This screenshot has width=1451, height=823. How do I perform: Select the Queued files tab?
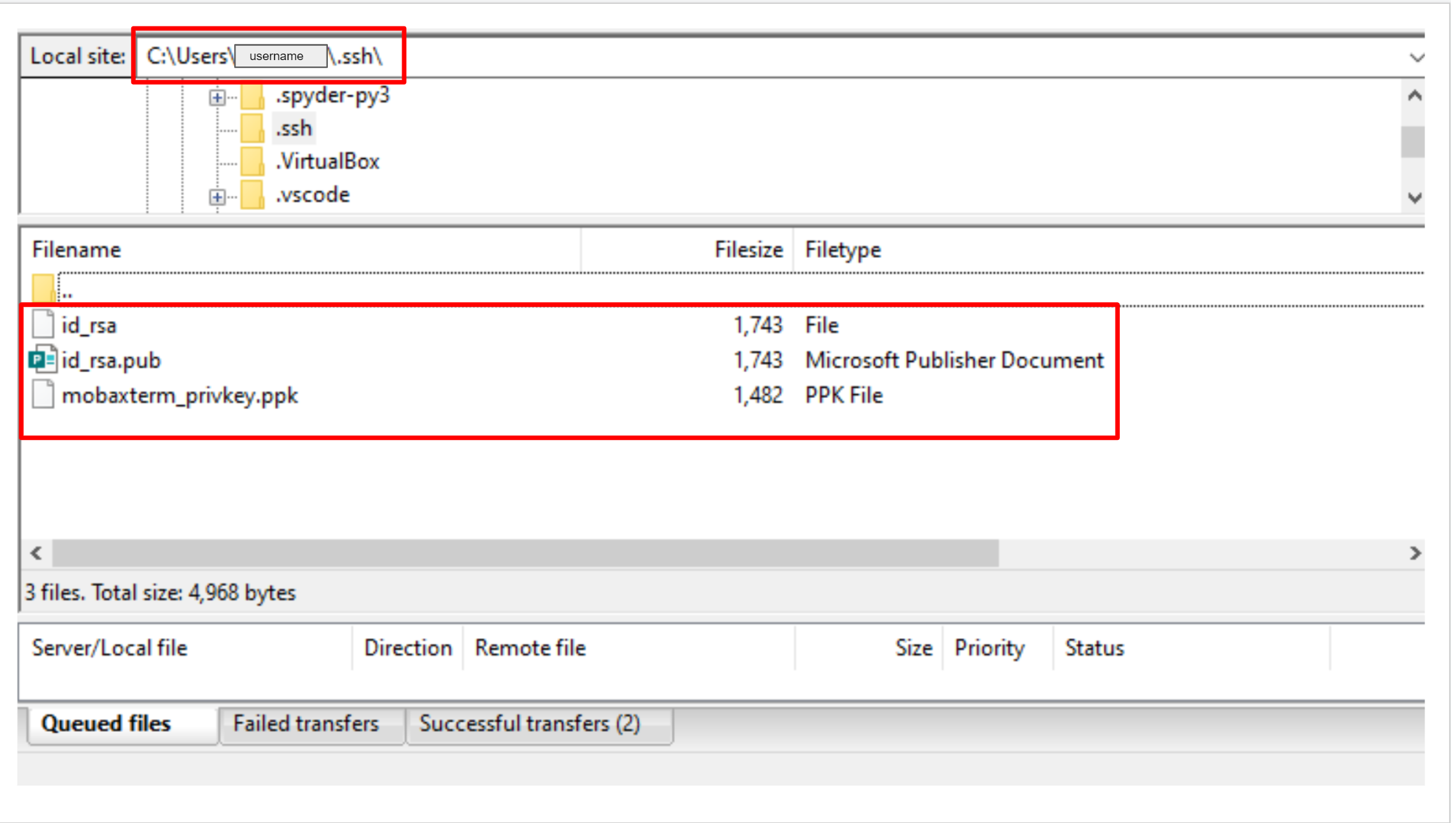(106, 724)
